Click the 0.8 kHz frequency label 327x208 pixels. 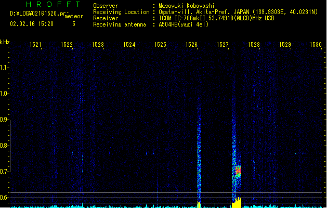[x=4, y=146]
